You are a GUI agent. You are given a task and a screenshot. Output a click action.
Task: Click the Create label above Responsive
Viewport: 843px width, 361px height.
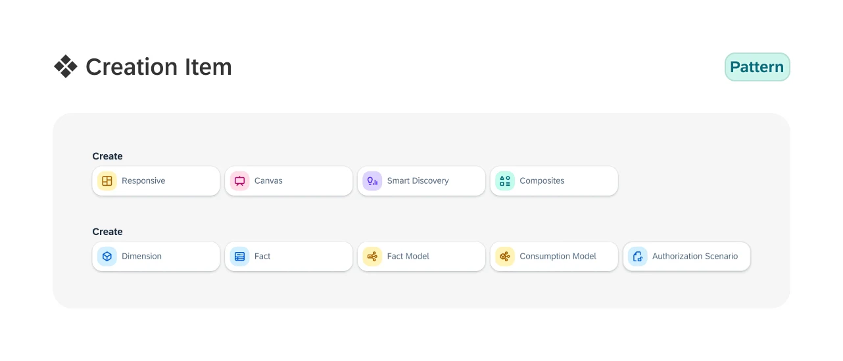(x=107, y=156)
